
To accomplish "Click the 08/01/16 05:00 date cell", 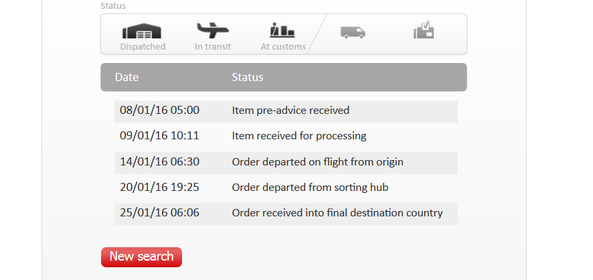I will click(x=159, y=111).
